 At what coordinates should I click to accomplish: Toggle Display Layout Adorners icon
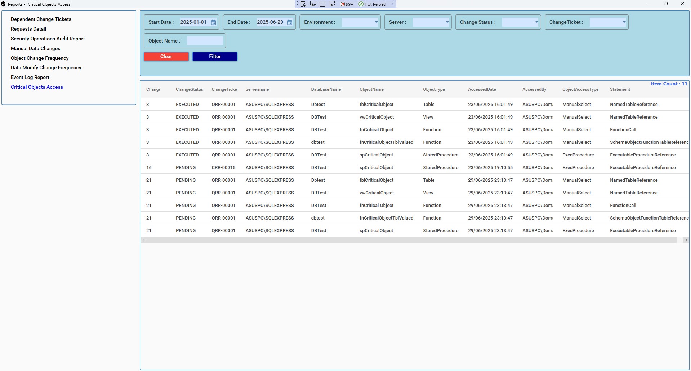click(322, 4)
